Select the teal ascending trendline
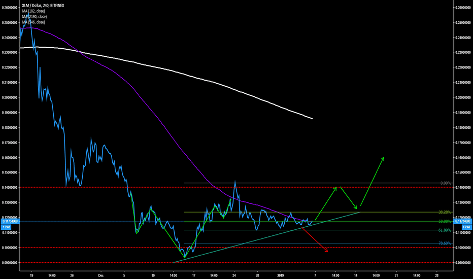This screenshot has height=279, width=473. point(267,237)
